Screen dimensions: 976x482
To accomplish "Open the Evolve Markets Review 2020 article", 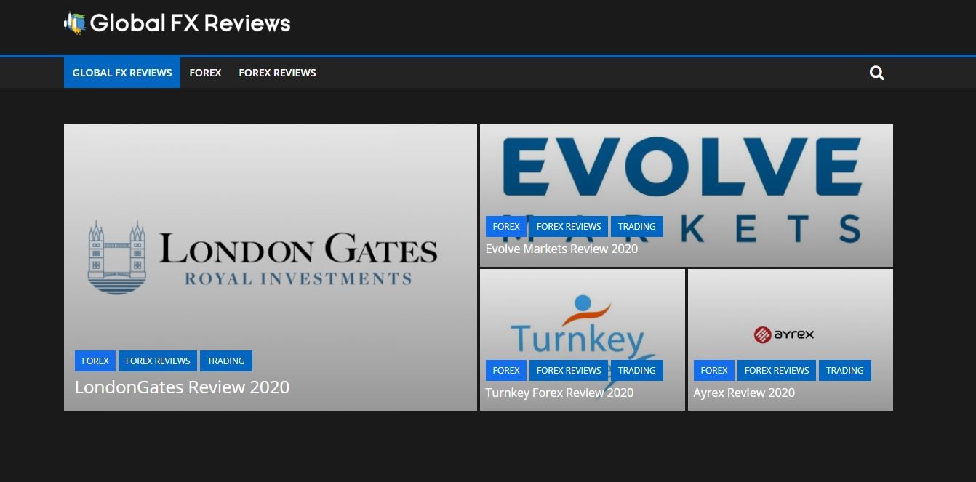I will coord(561,249).
